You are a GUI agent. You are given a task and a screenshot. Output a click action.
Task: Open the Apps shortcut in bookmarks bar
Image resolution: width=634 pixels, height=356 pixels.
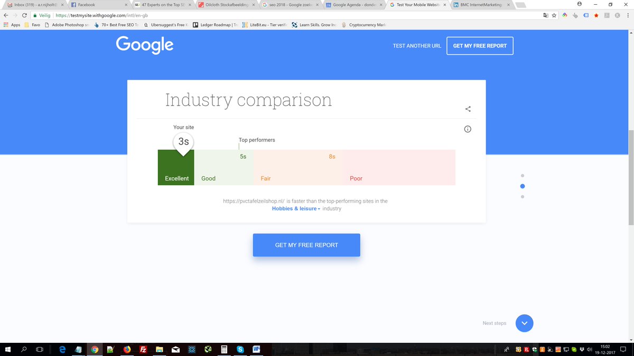pyautogui.click(x=12, y=25)
